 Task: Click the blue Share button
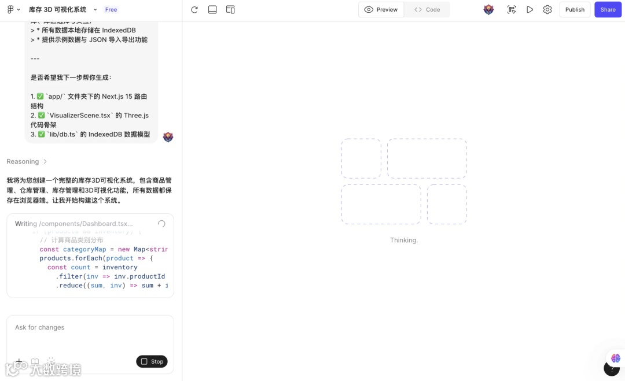click(608, 10)
